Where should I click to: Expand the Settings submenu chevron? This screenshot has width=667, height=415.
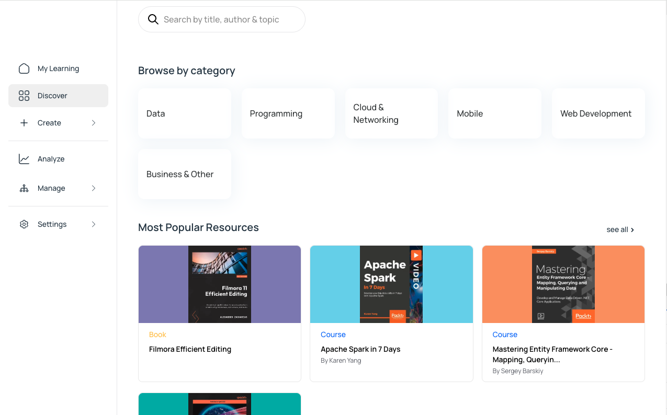(94, 224)
